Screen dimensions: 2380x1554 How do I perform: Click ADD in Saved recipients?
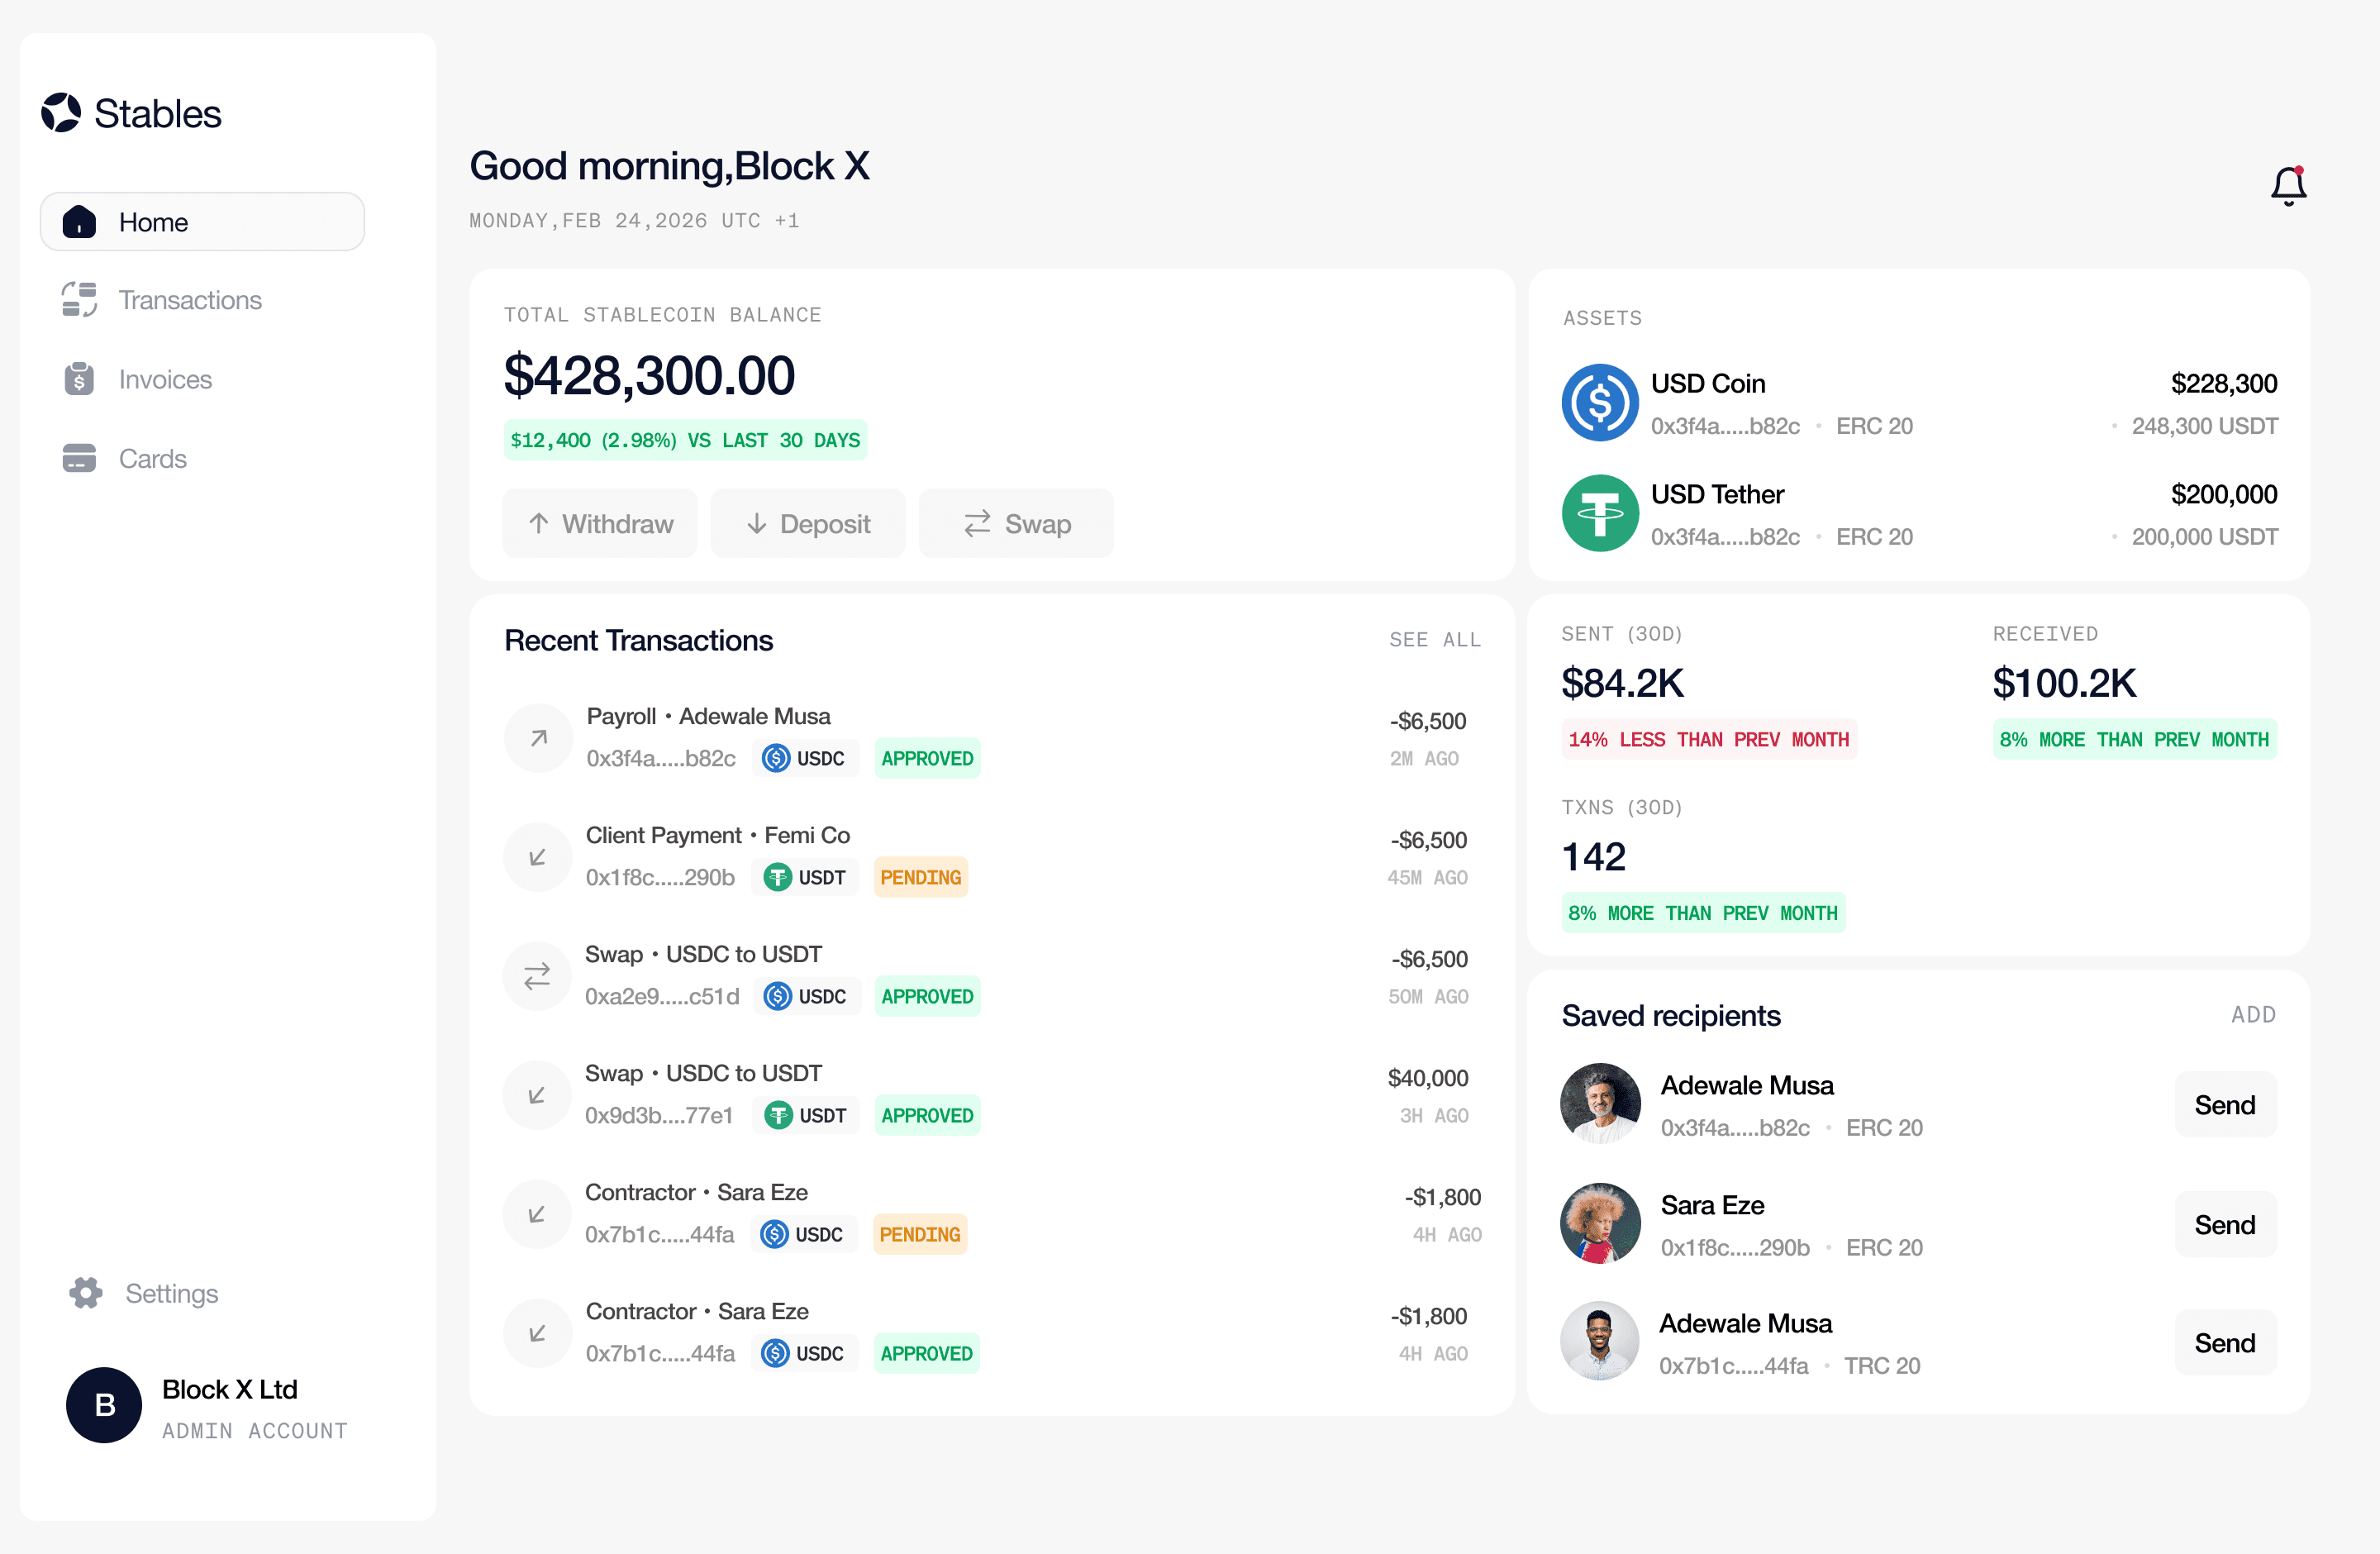[2253, 1015]
